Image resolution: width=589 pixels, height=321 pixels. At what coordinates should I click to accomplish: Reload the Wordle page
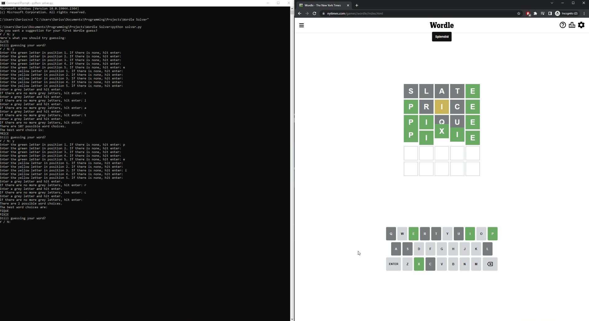pos(314,13)
